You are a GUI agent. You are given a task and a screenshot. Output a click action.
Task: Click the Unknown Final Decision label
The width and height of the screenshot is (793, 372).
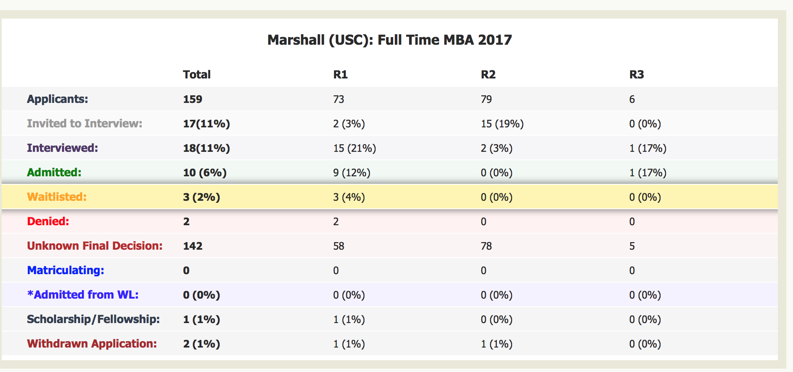click(94, 246)
